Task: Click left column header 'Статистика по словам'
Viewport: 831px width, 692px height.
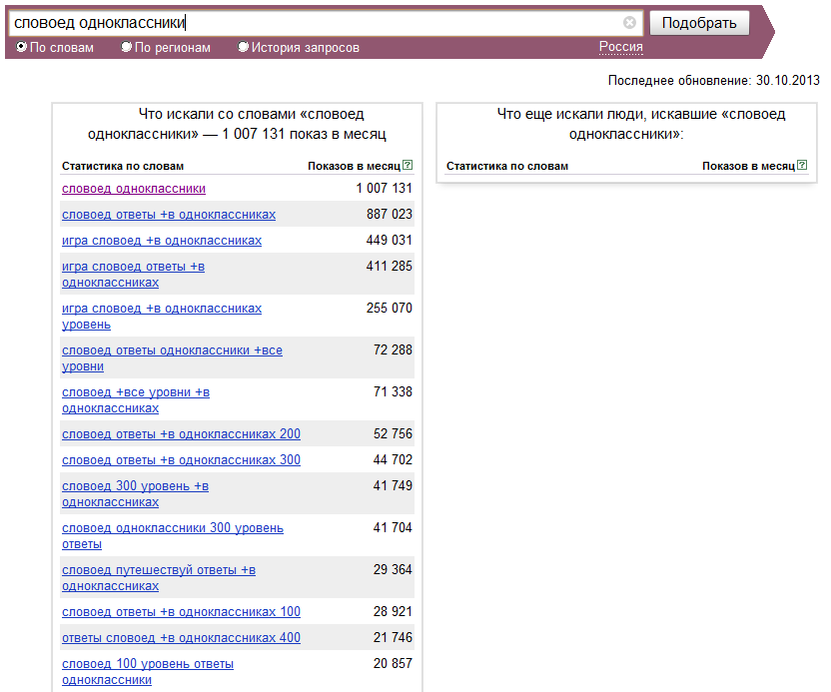Action: point(123,166)
